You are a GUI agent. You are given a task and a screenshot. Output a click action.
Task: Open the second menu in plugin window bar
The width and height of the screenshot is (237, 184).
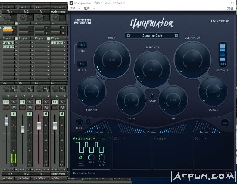tap(87, 8)
